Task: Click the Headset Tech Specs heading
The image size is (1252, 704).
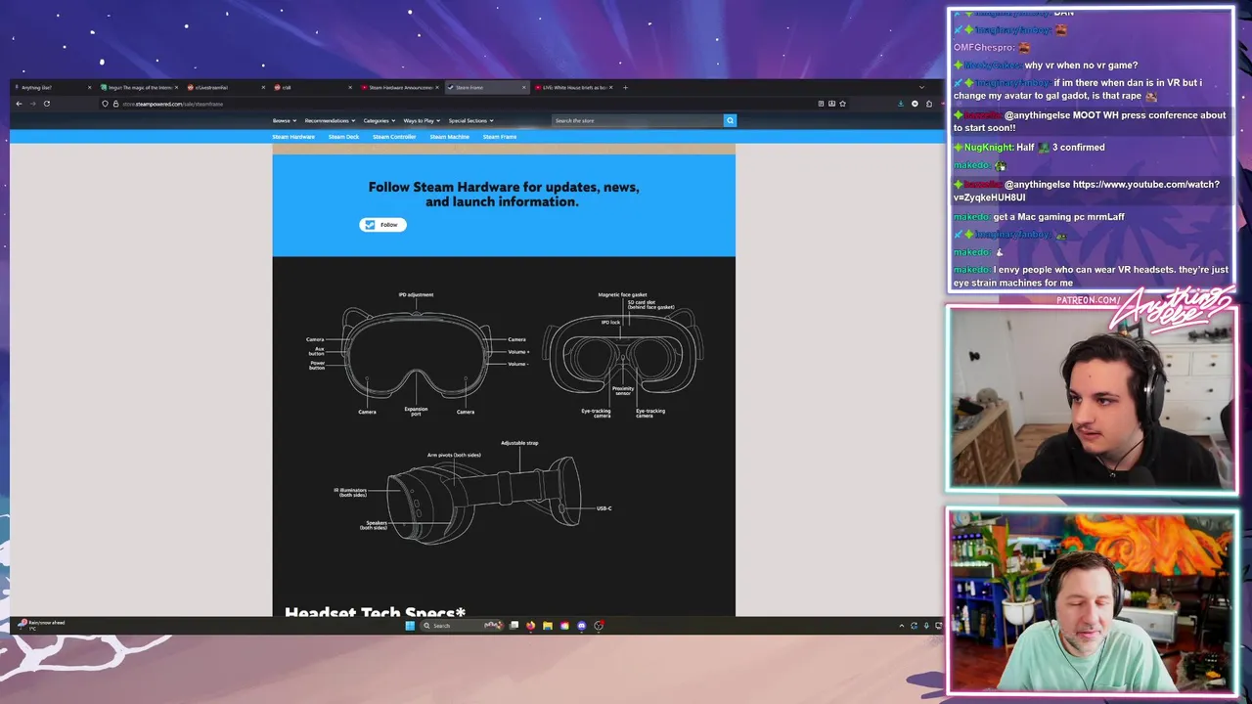Action: (x=375, y=612)
